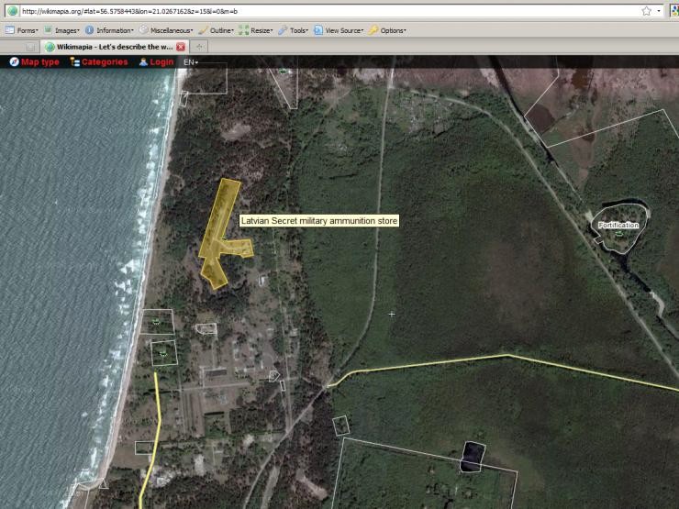Close the Wikimapia tab
The image size is (679, 509).
coord(181,47)
